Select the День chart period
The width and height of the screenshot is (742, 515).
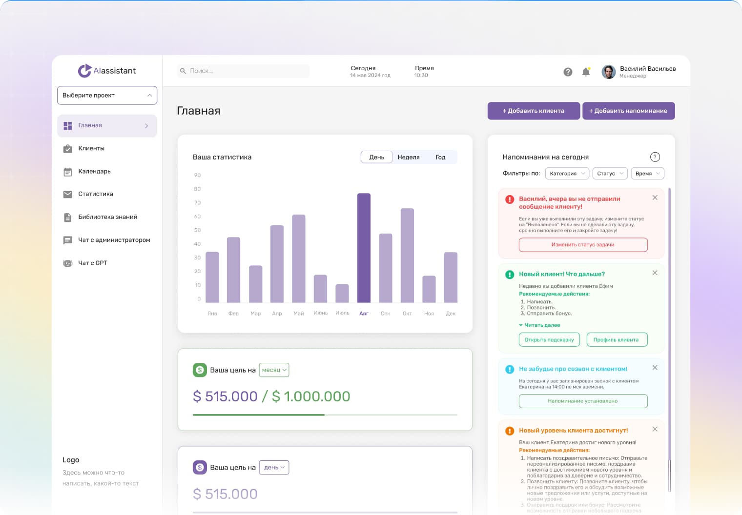pyautogui.click(x=376, y=157)
